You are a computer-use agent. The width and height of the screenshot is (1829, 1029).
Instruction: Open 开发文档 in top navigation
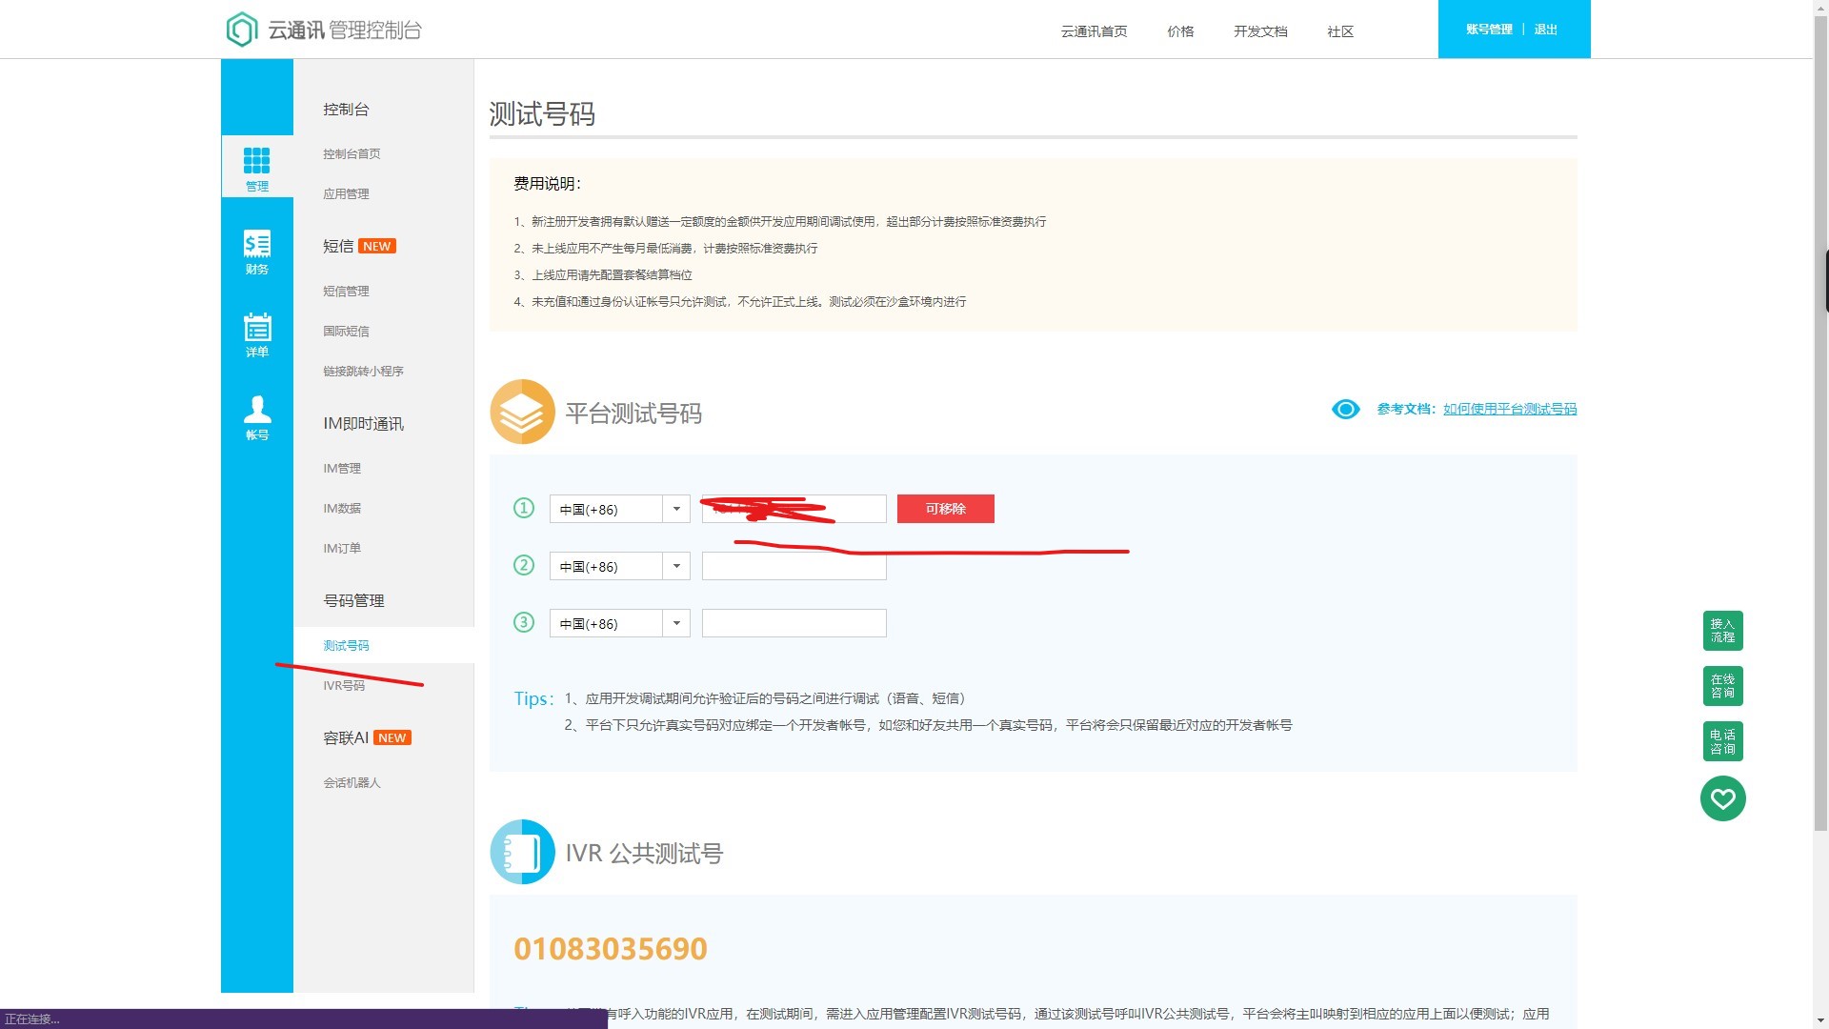pyautogui.click(x=1259, y=31)
